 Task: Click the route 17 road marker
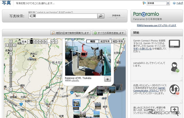pos(21,104)
